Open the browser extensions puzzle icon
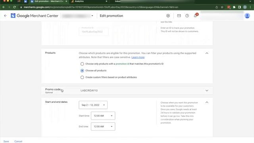Screen dimensions: 254x143 234,7
